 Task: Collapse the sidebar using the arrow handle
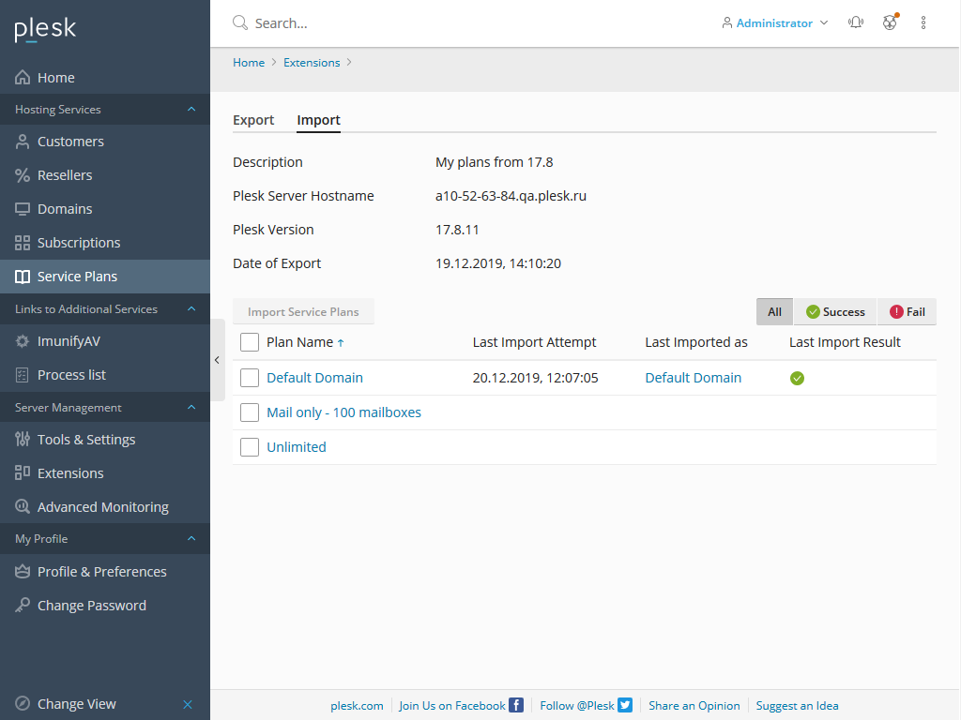217,360
